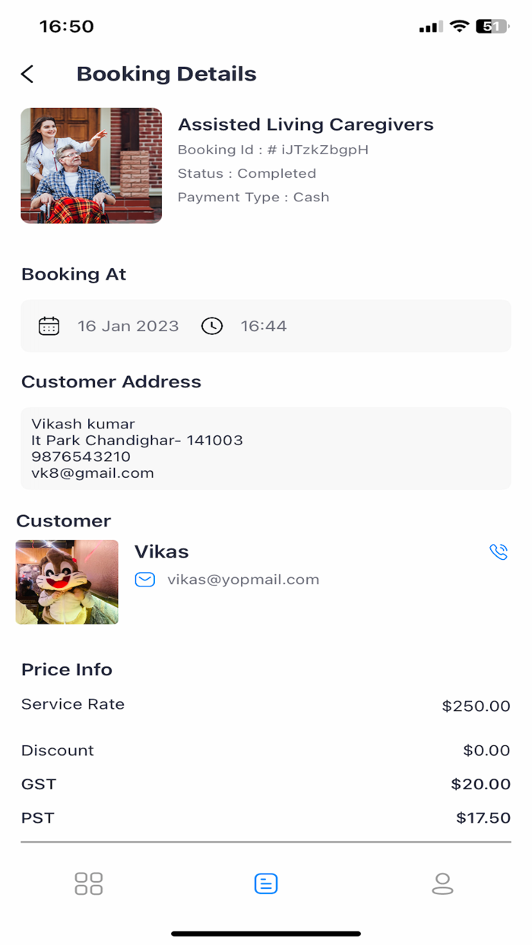Screen dimensions: 532x945
Task: Tap the Booking Id text
Action: pyautogui.click(x=273, y=150)
